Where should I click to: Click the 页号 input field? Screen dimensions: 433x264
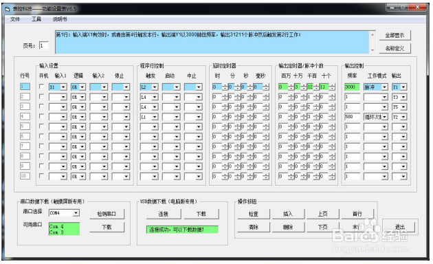43,45
